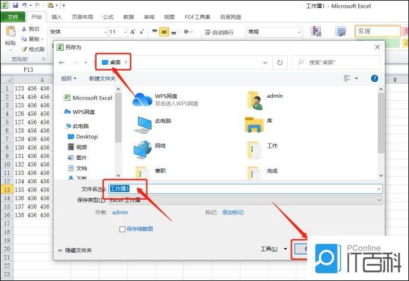Click the Paste (粘贴) icon in ribbon

11,32
